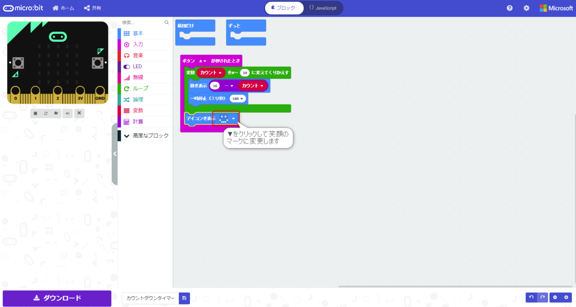Click pin 0 on the micro:bit
576x307 pixels.
[15, 95]
